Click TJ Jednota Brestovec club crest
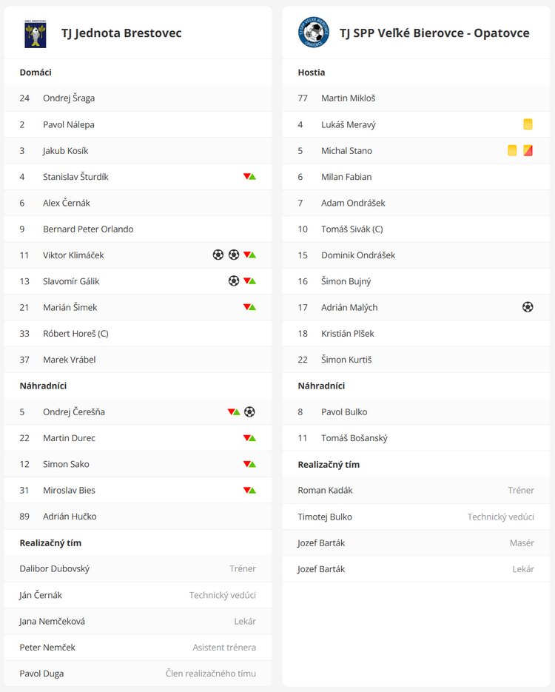Screen dimensions: 555x692 (x=35, y=33)
